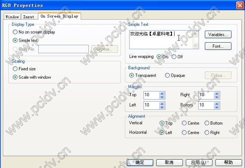Turn line wrapping Off
The image size is (245, 168).
(177, 57)
